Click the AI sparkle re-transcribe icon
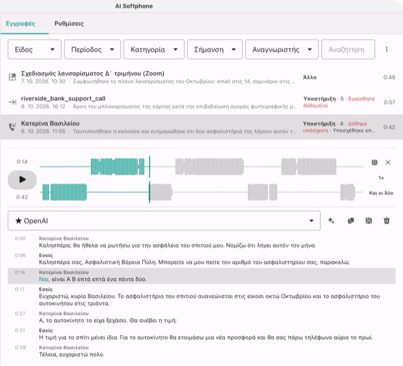This screenshot has height=366, width=403. tap(331, 220)
